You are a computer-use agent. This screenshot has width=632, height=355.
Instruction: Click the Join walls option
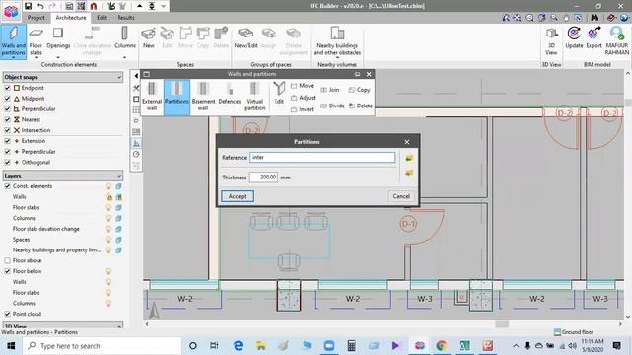[x=330, y=90]
